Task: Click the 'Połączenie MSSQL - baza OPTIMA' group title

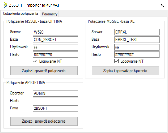Action: [x=34, y=21]
